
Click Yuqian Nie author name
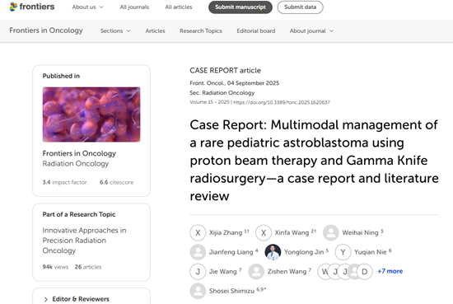click(371, 252)
